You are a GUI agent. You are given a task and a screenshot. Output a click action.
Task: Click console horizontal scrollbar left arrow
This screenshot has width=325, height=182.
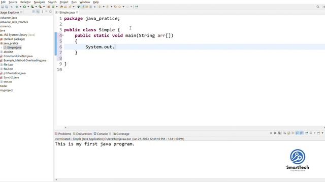coord(56,179)
